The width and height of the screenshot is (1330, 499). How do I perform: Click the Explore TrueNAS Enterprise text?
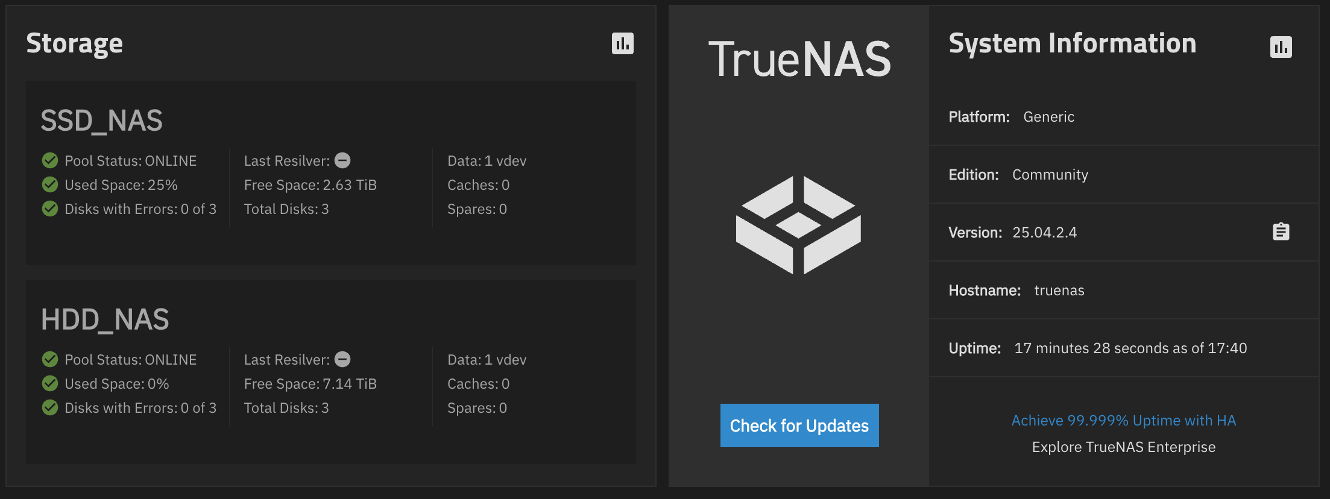coord(1123,447)
